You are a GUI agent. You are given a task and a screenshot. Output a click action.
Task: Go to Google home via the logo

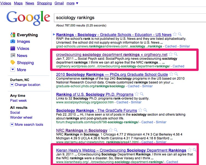(28, 18)
